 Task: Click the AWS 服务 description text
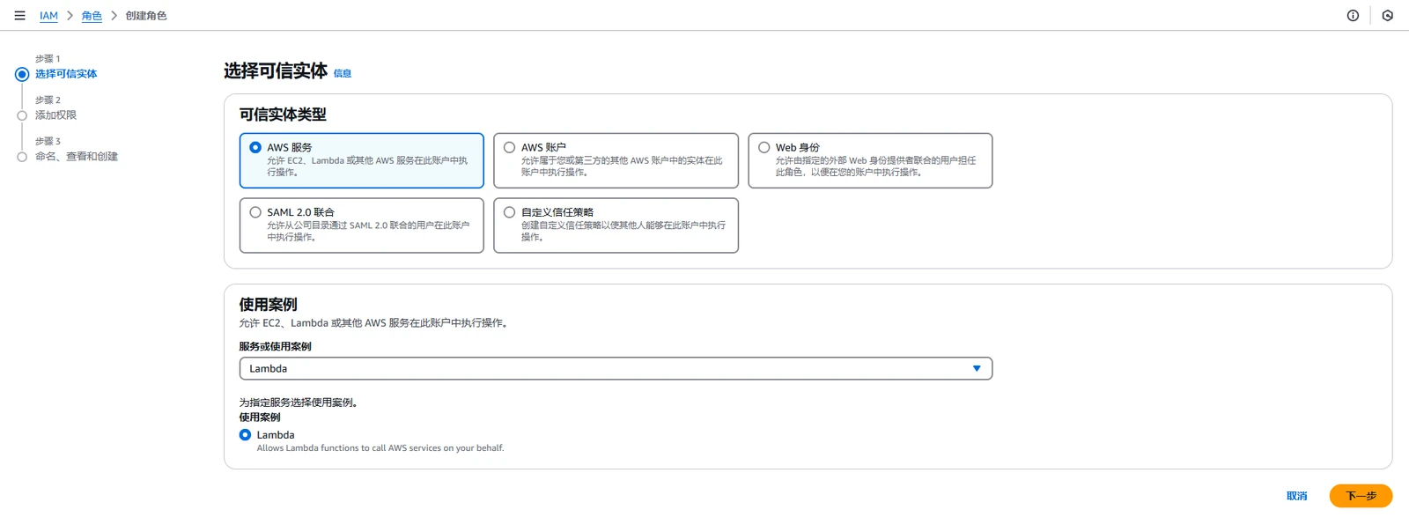(367, 166)
